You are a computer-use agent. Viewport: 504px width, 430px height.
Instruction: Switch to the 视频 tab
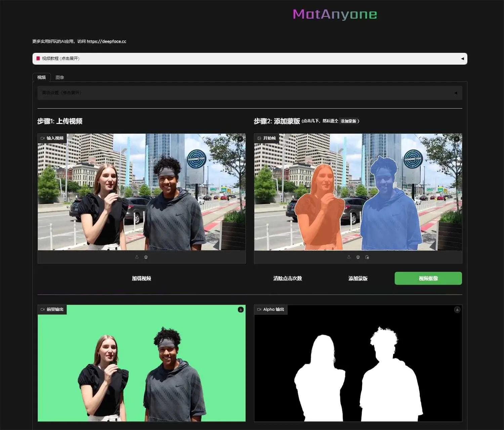click(41, 77)
